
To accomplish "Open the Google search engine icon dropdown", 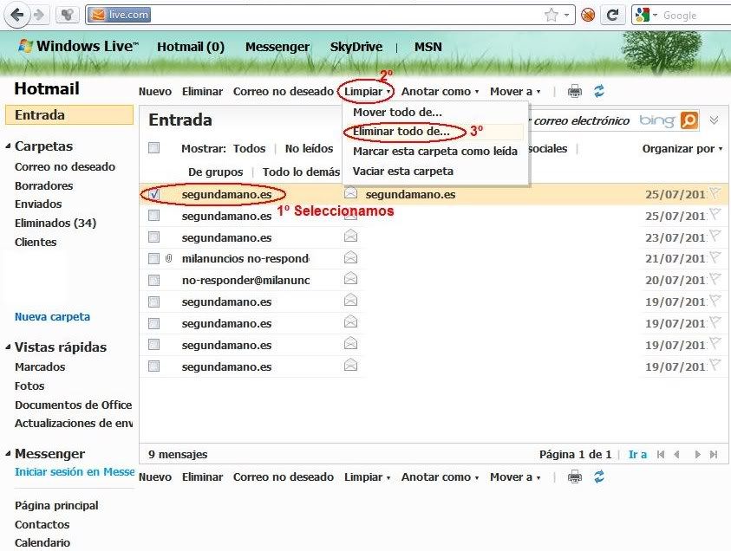I will point(645,16).
